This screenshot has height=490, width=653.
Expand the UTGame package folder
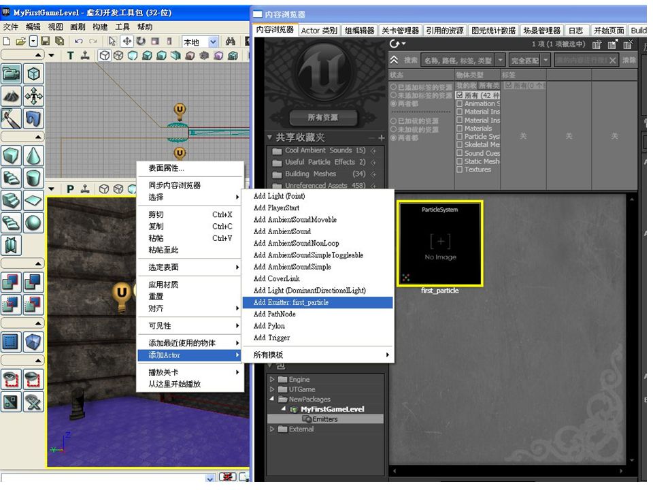coord(272,389)
